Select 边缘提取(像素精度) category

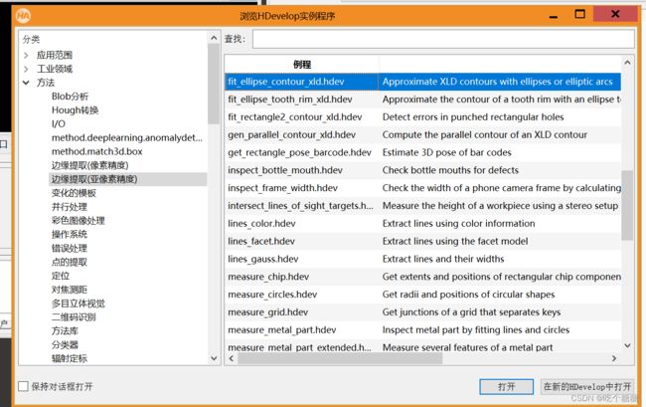click(89, 165)
